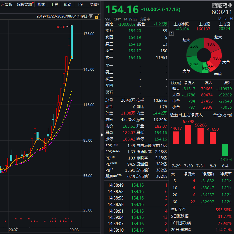234x234 pixels.
Task: Open the 工具 tools menu
Action: coord(54,4)
